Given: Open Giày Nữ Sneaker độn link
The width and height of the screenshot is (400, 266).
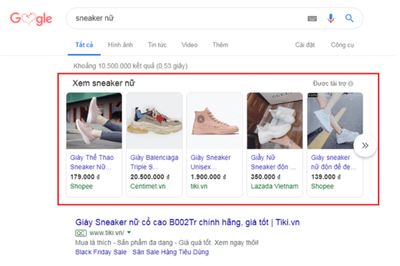Looking at the screenshot, I should [x=273, y=162].
